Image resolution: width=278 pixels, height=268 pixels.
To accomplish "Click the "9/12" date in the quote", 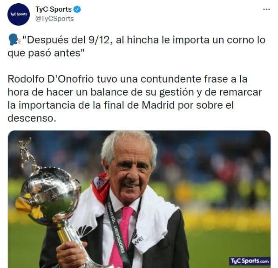I will [x=100, y=40].
